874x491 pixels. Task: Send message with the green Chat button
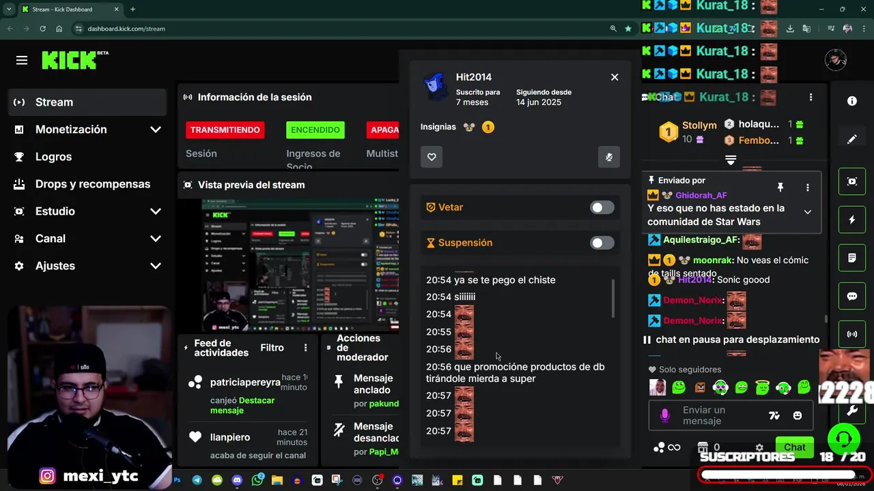[x=795, y=447]
